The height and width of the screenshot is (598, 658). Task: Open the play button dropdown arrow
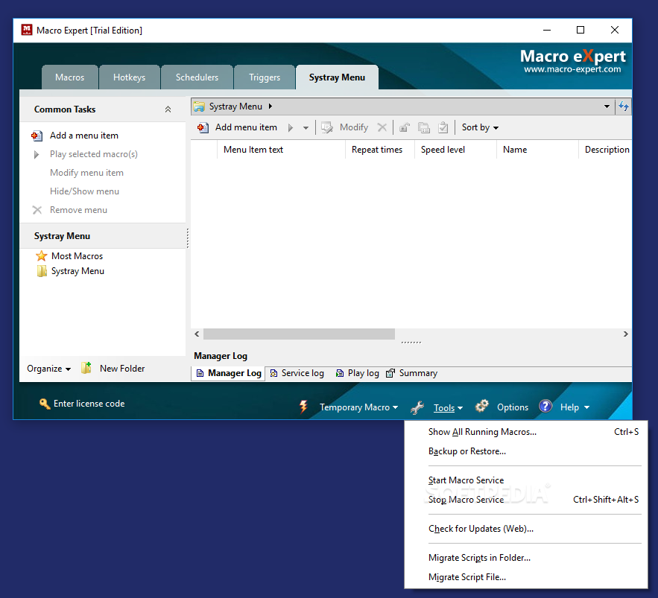[x=306, y=128]
